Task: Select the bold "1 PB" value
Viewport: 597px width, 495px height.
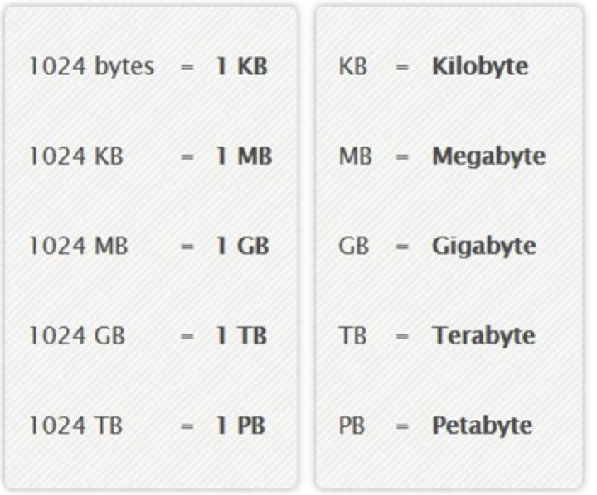Action: 242,425
